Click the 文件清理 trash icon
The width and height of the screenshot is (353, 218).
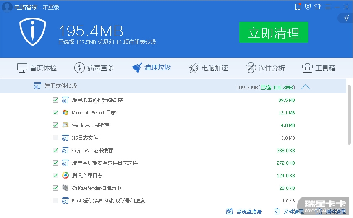(x=277, y=211)
